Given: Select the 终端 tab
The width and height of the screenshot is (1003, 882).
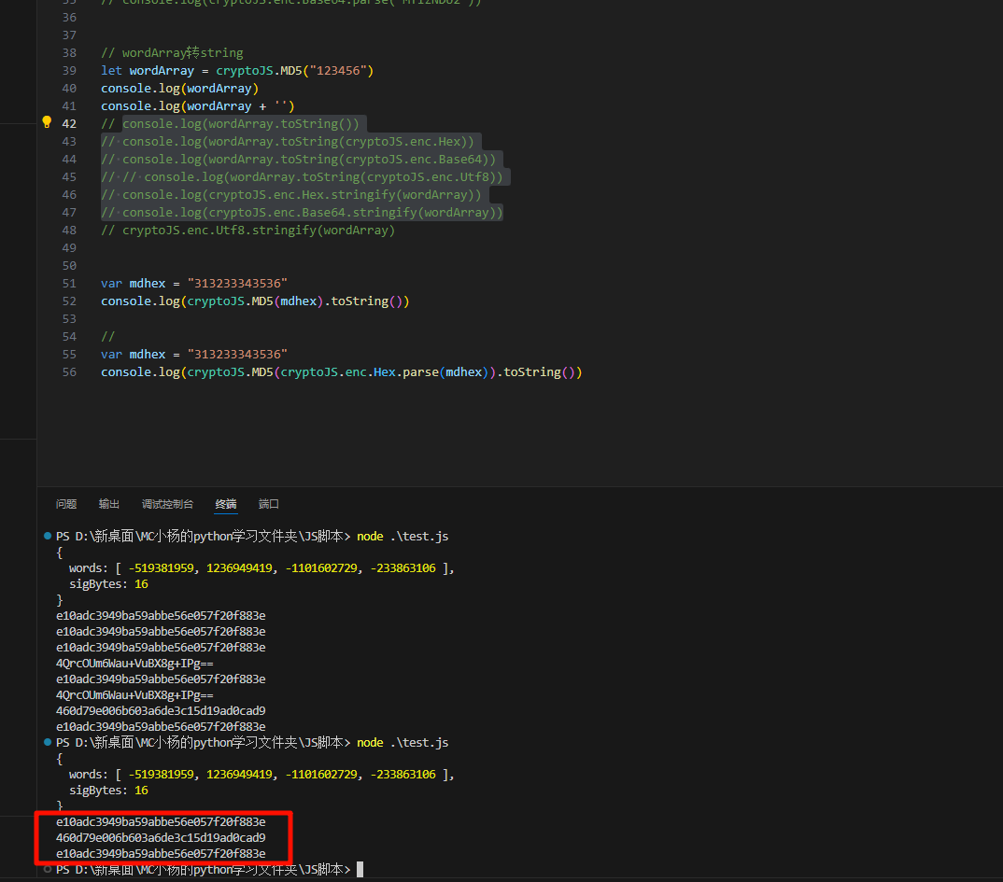Looking at the screenshot, I should coord(226,504).
